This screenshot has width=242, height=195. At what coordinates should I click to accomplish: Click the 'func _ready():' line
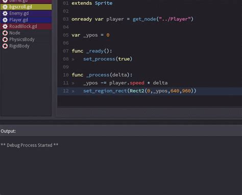tap(92, 51)
